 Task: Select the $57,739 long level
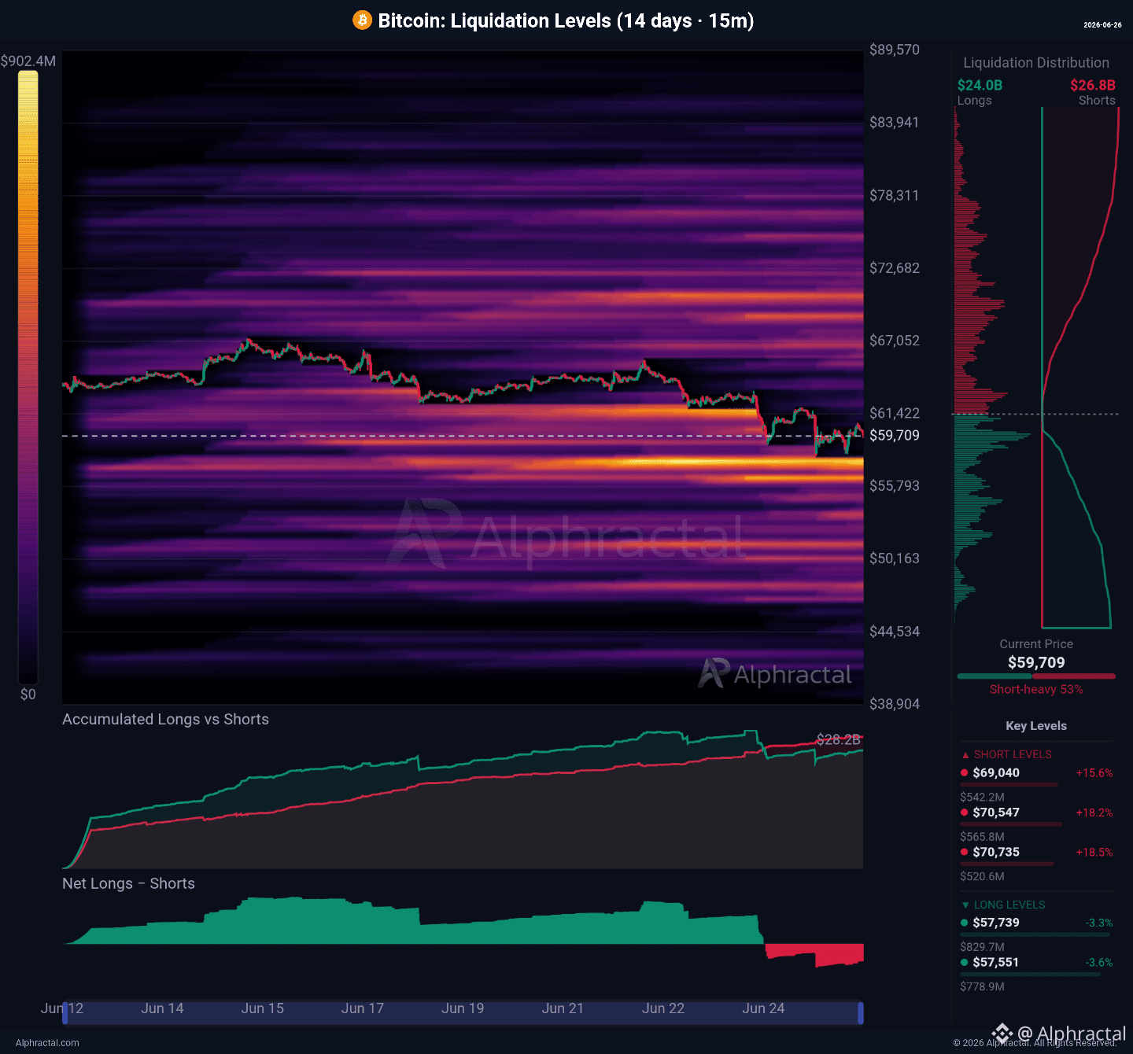(996, 923)
